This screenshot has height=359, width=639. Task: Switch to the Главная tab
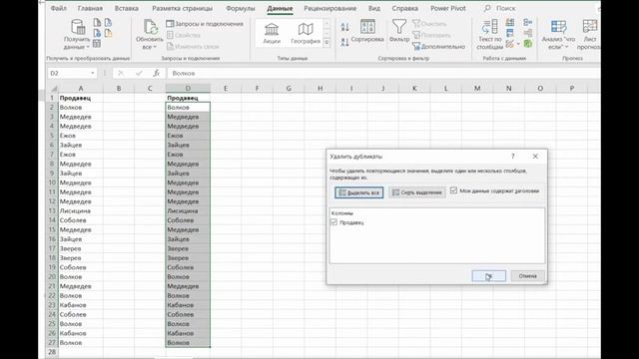90,8
